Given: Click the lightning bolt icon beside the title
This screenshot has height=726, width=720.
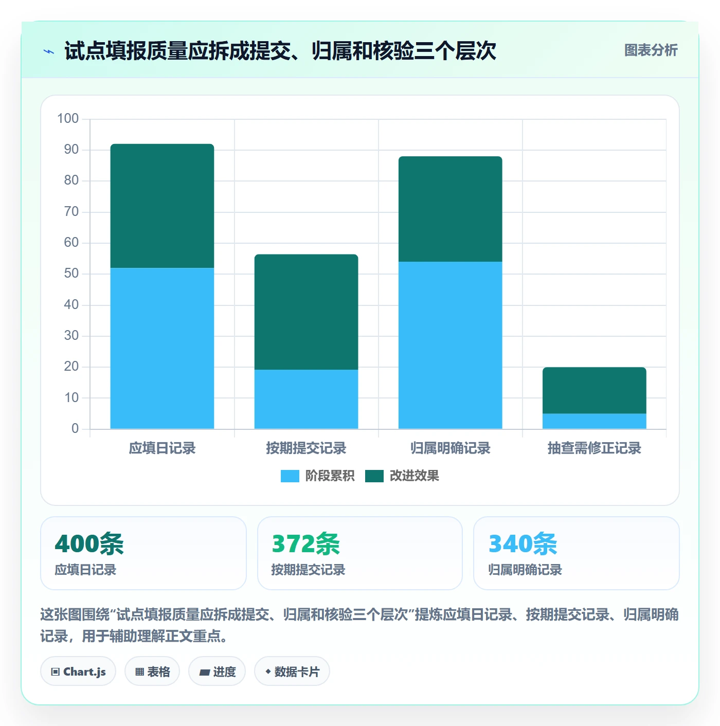Looking at the screenshot, I should click(x=49, y=51).
